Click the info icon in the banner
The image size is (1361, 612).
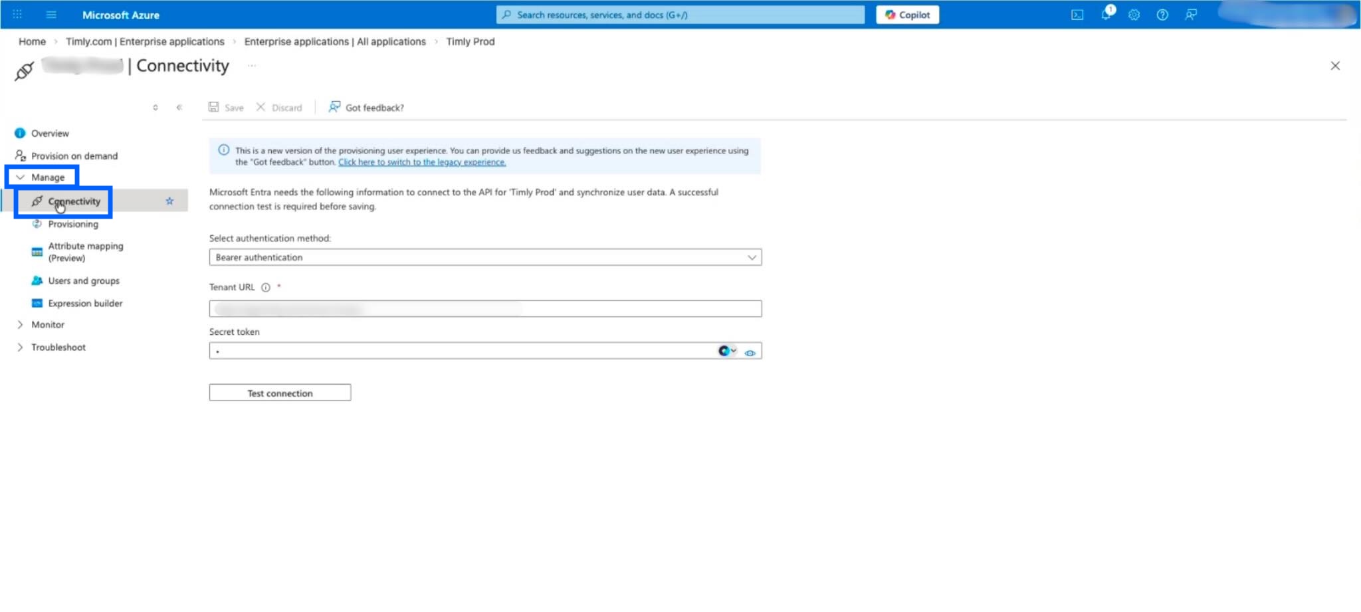(224, 150)
